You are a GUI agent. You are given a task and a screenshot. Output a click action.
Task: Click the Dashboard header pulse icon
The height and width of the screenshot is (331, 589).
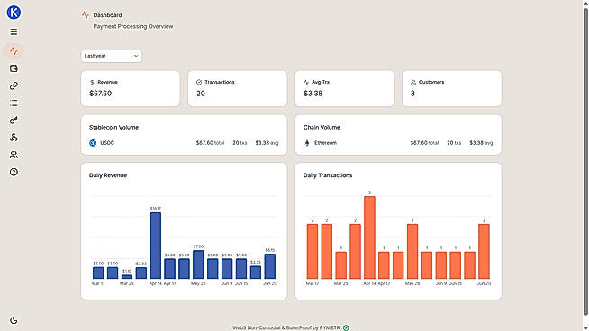coord(86,15)
